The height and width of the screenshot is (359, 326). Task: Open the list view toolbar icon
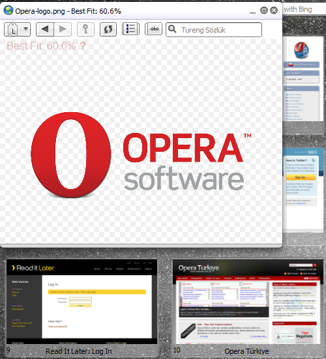point(130,29)
